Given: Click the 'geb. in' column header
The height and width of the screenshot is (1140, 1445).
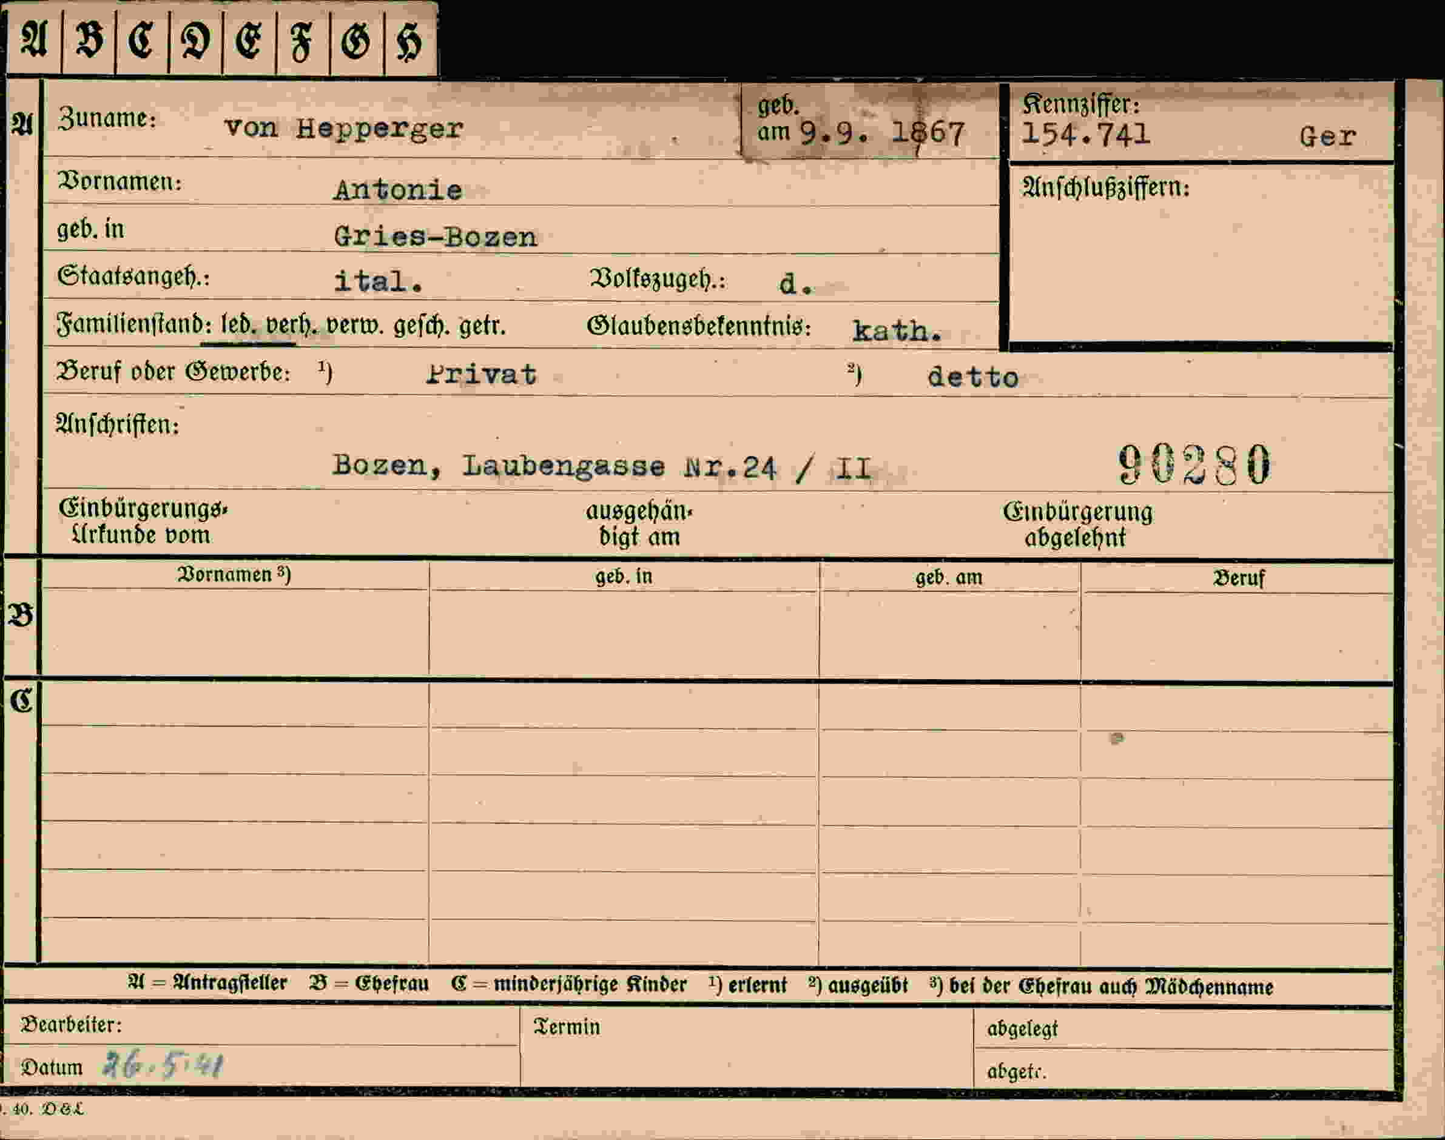Looking at the screenshot, I should tap(624, 576).
